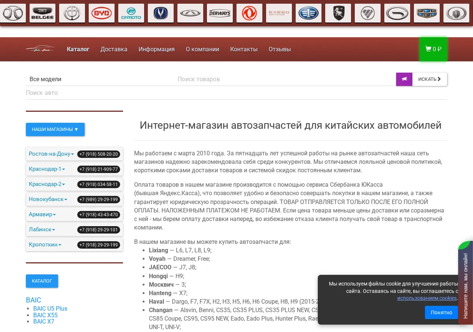The width and height of the screenshot is (473, 332).
Task: Open the Отзывы menu item
Action: pos(280,49)
